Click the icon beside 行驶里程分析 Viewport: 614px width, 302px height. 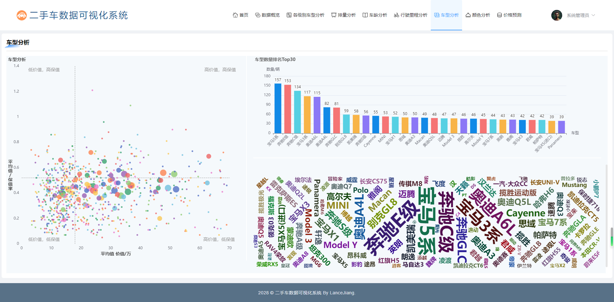click(397, 15)
